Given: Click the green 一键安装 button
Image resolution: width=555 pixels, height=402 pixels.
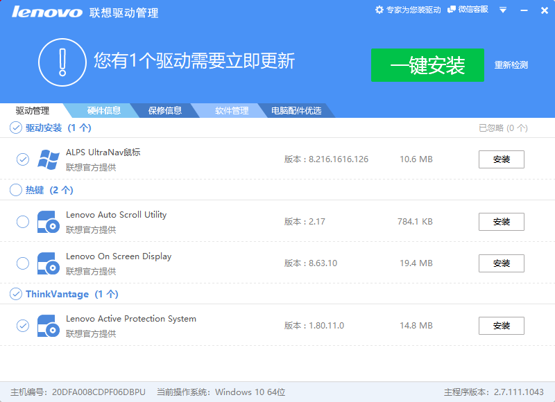Looking at the screenshot, I should tap(427, 65).
